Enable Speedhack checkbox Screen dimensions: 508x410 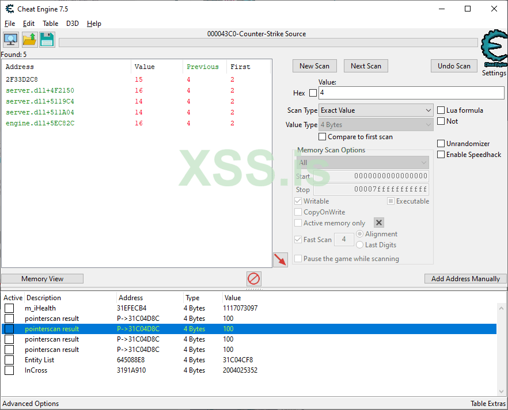(x=441, y=155)
